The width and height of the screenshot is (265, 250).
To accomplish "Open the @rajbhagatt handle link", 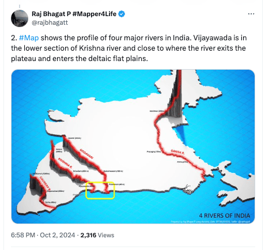I will 50,22.
